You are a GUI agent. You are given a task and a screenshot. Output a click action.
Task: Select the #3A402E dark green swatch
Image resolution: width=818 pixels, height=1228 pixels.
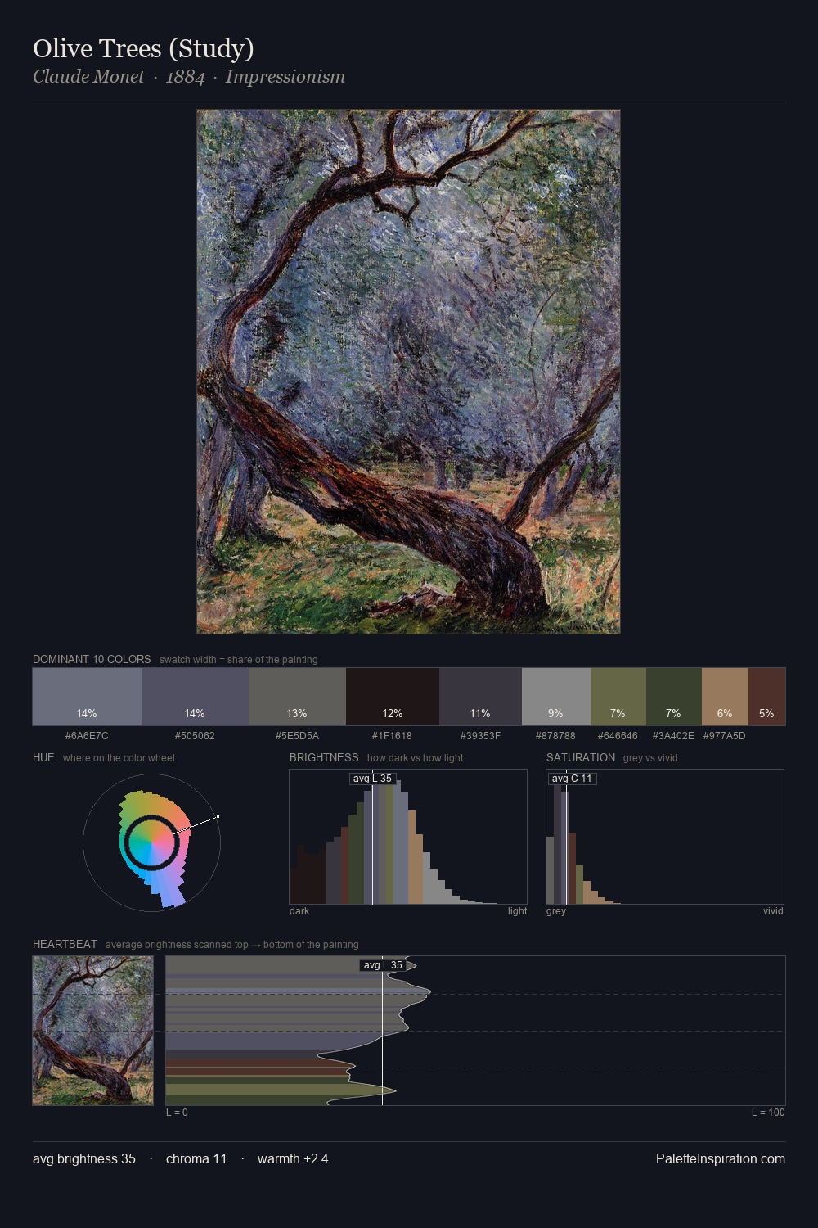click(674, 697)
